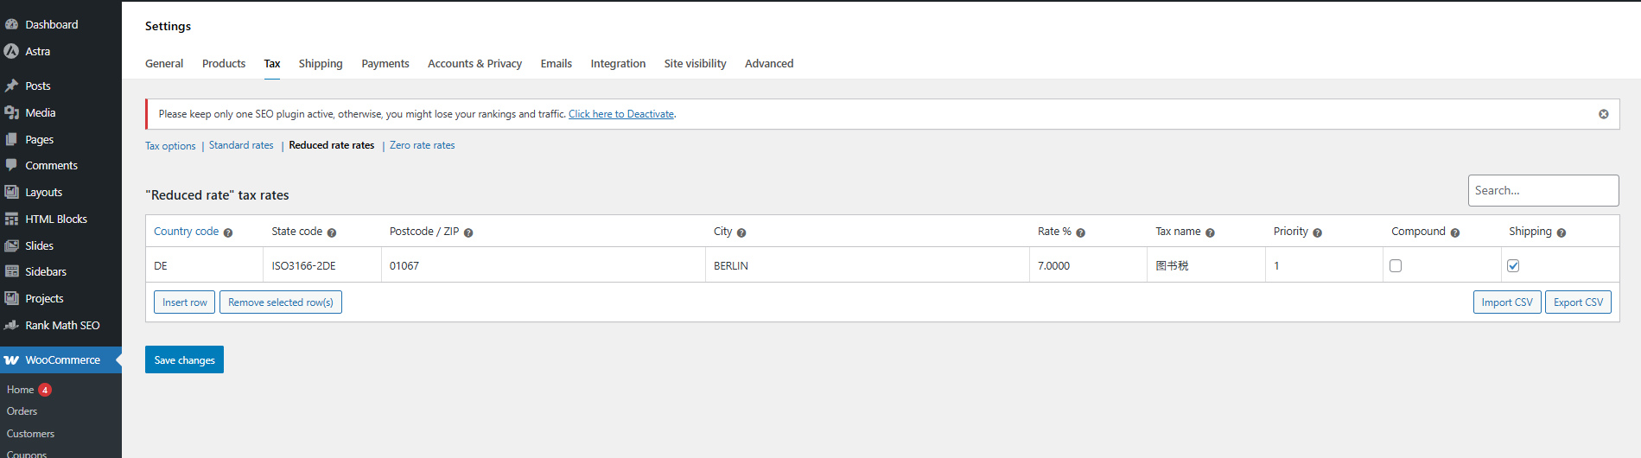Edit the tax name cell in DE row
The image size is (1641, 458).
pos(1206,265)
